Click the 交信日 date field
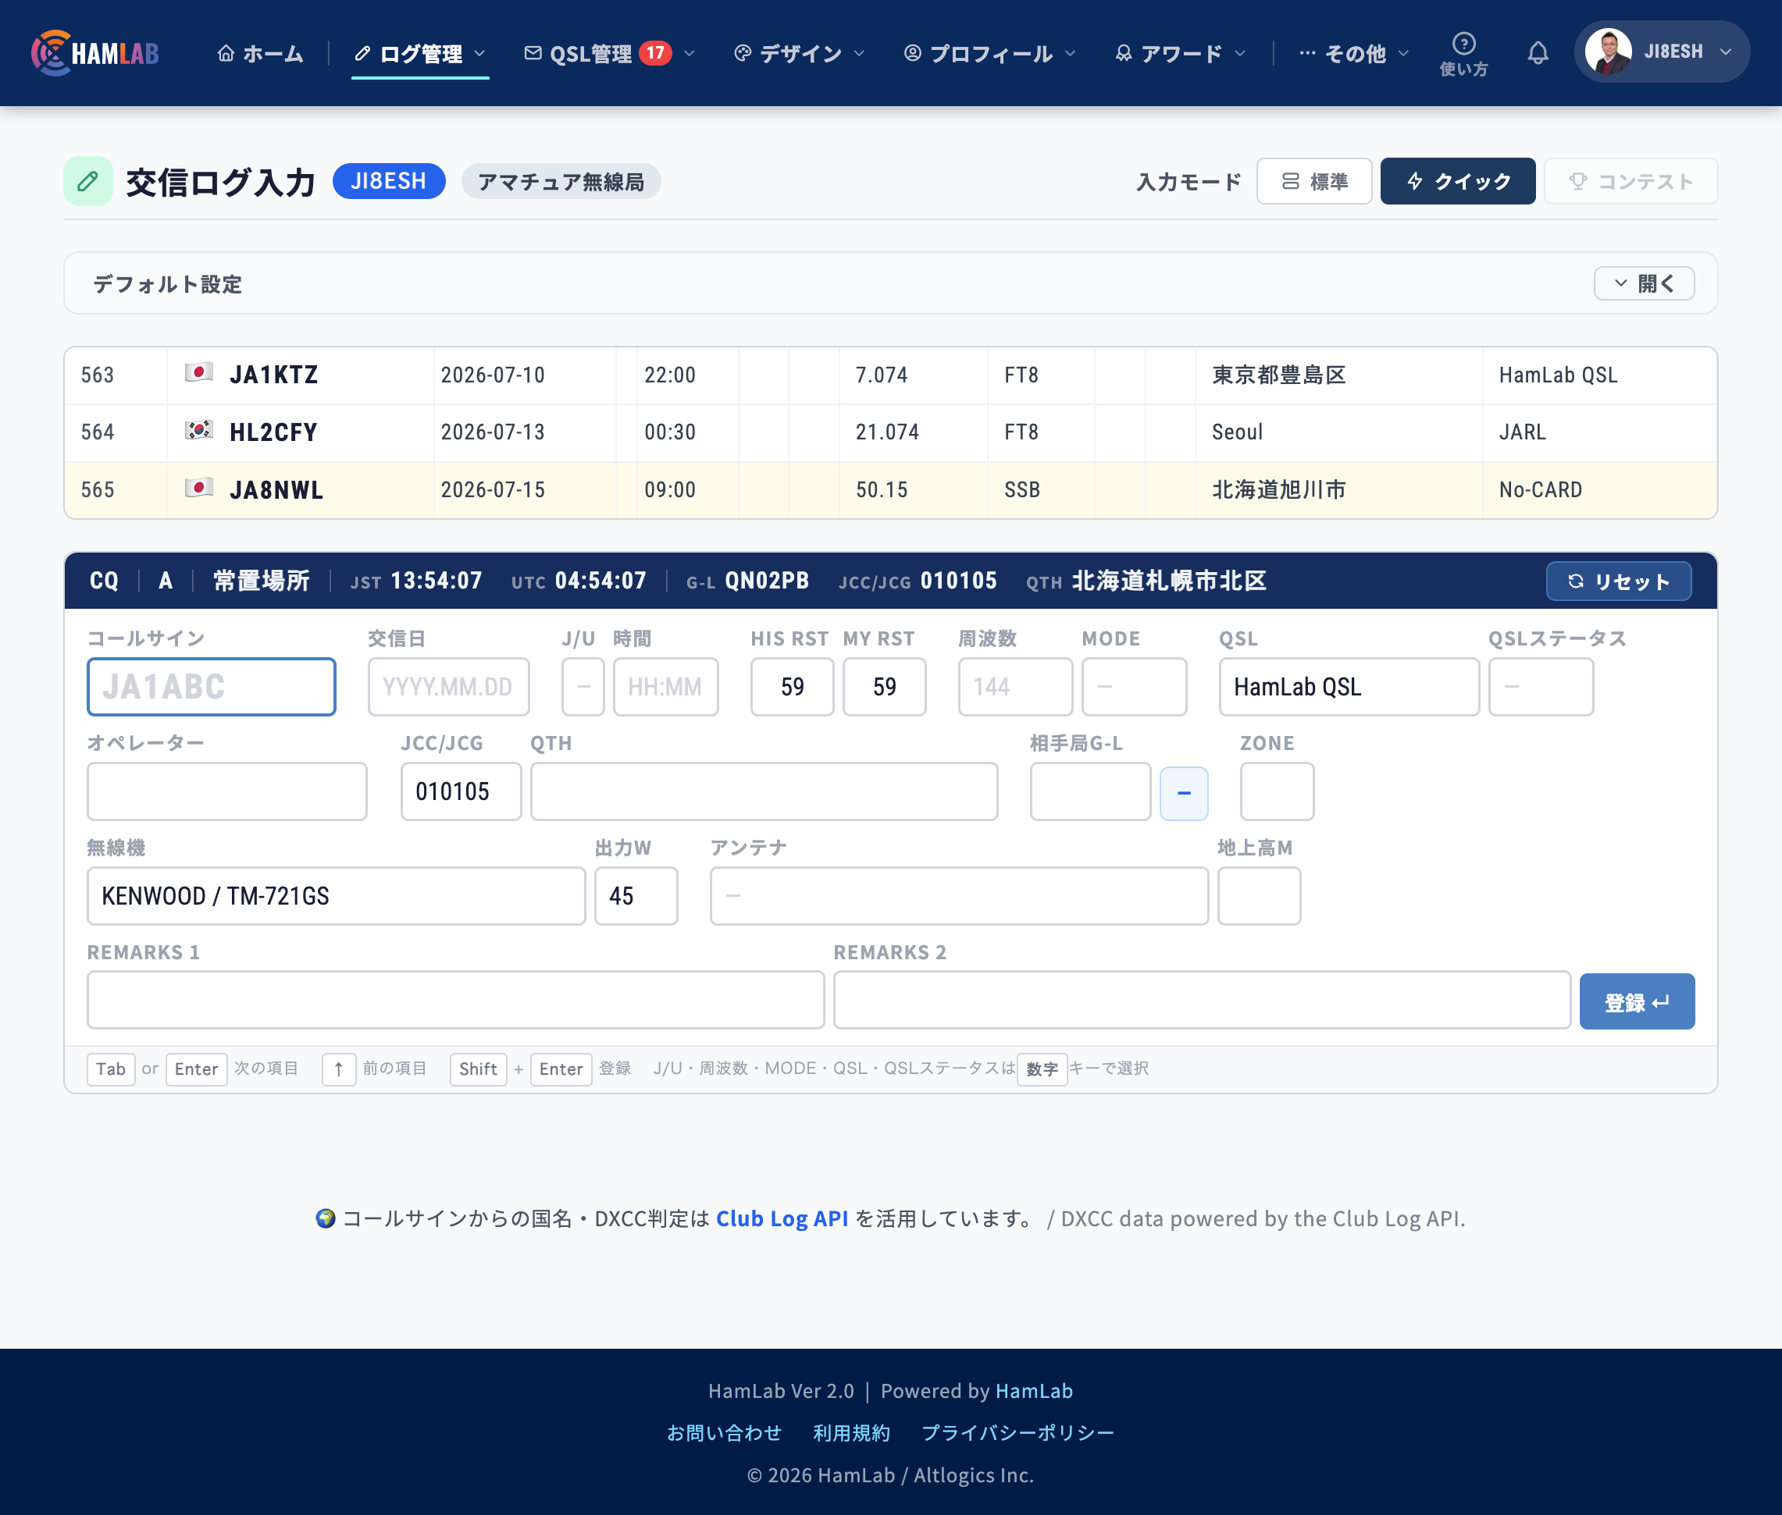 tap(448, 686)
